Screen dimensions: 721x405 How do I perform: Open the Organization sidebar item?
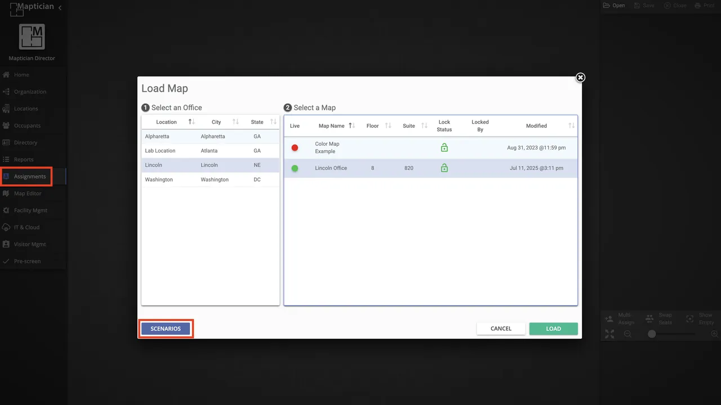33,92
